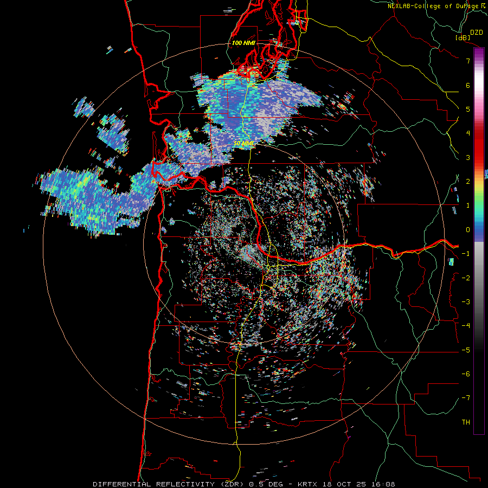Click the "KRTX" station ID in the caption
Viewport: 488px width, 488px height.
tap(309, 484)
